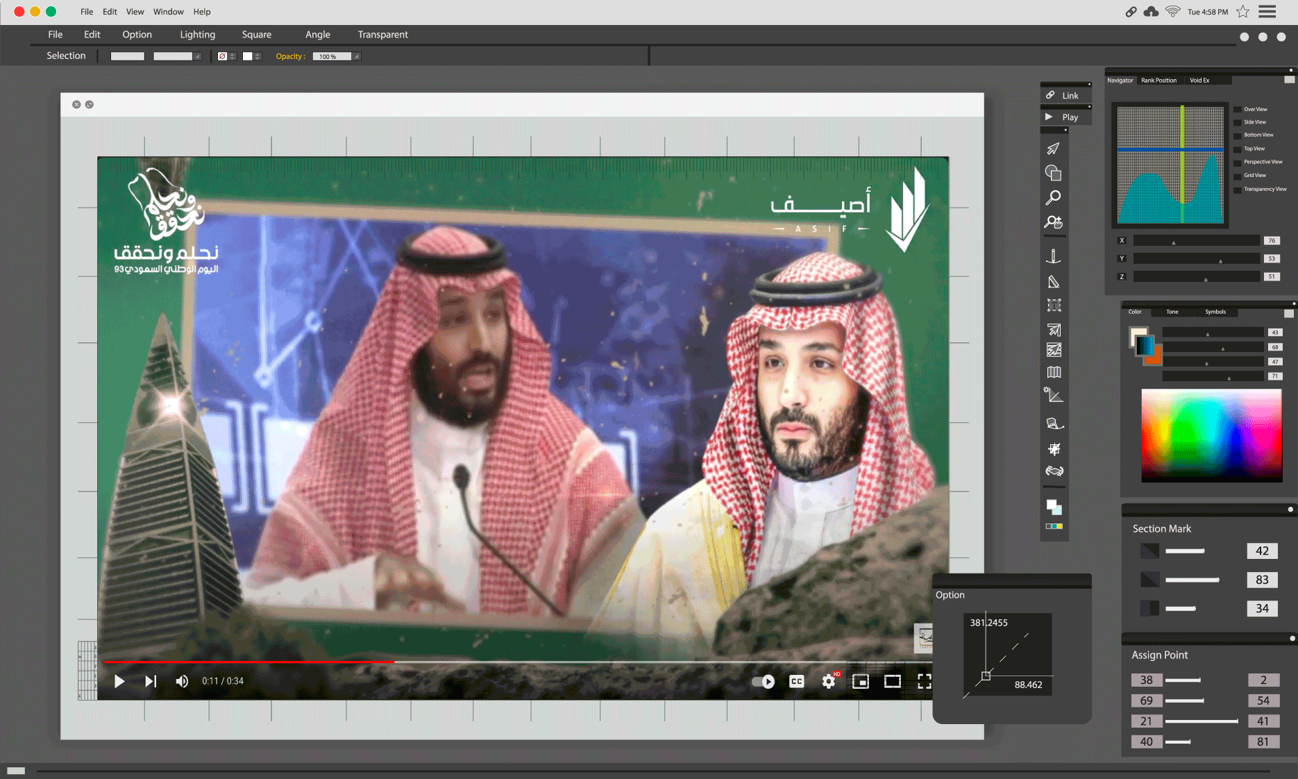Click stepper arrows beside the white swatch
Screen dimensions: 1298x779
click(258, 56)
